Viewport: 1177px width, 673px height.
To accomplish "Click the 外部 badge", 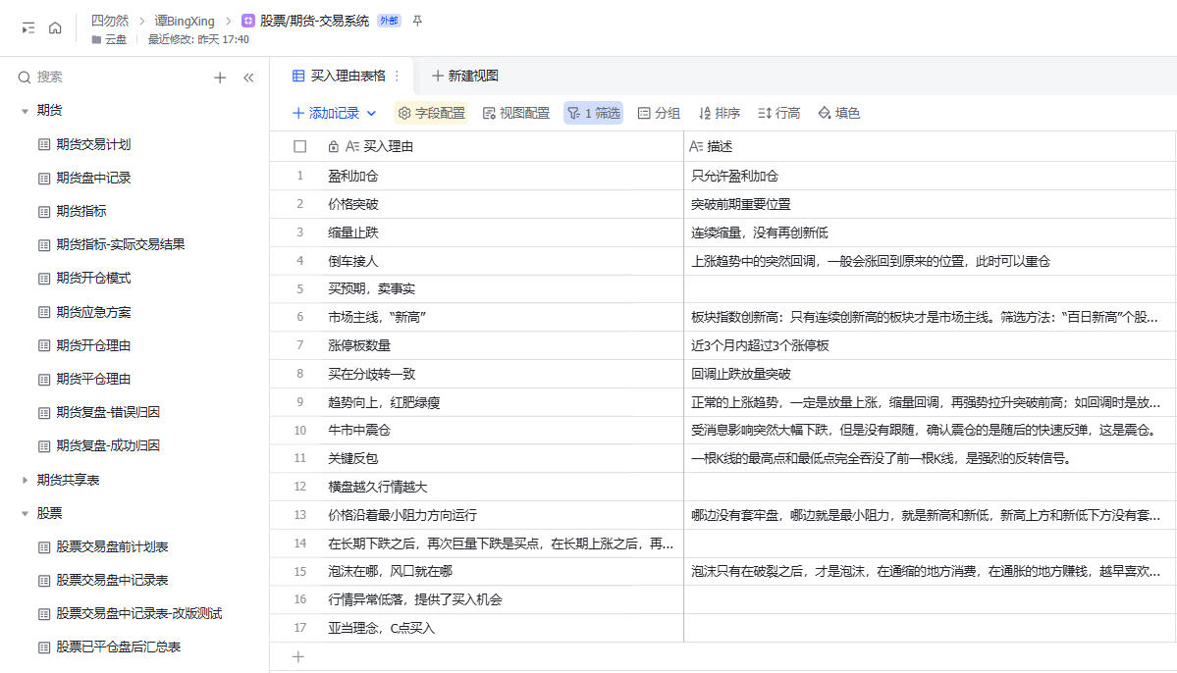I will (x=389, y=21).
